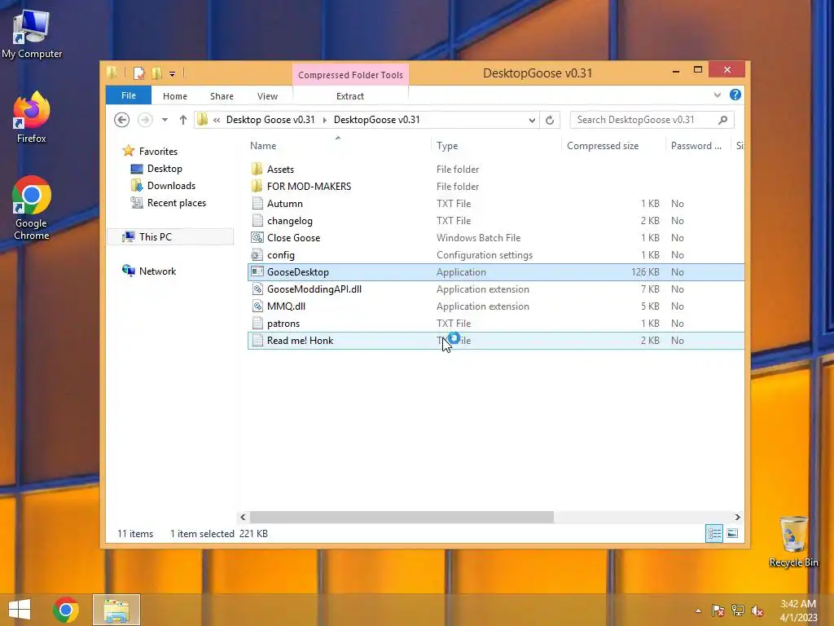Open the Help question mark icon
Viewport: 834px width, 626px height.
[735, 95]
